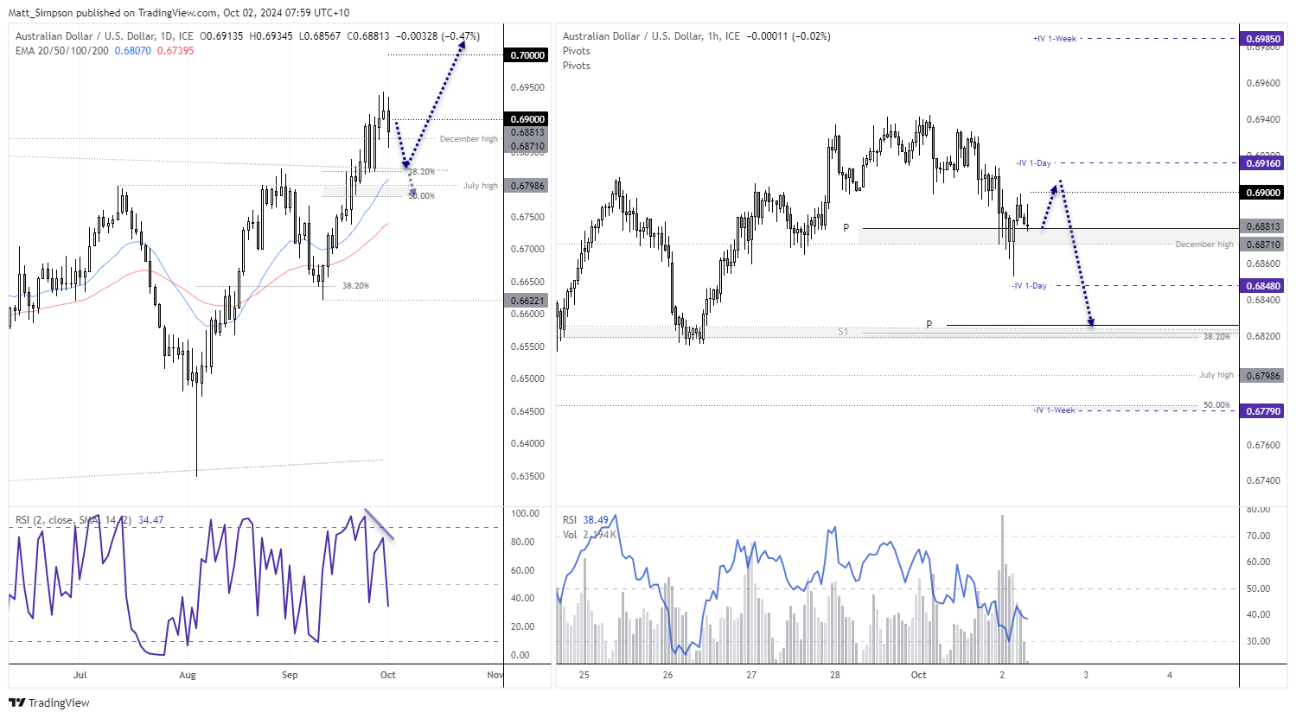The image size is (1296, 718).
Task: Click the 'S1' pivot label on right chart
Action: point(843,332)
